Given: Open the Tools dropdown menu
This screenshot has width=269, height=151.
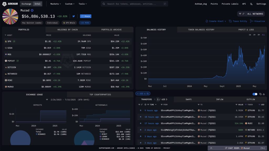Looking at the screenshot, I should [x=83, y=4].
